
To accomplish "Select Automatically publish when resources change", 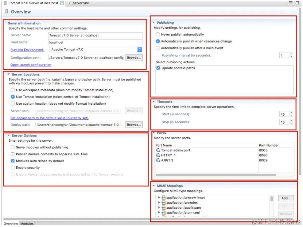I will tap(158, 41).
